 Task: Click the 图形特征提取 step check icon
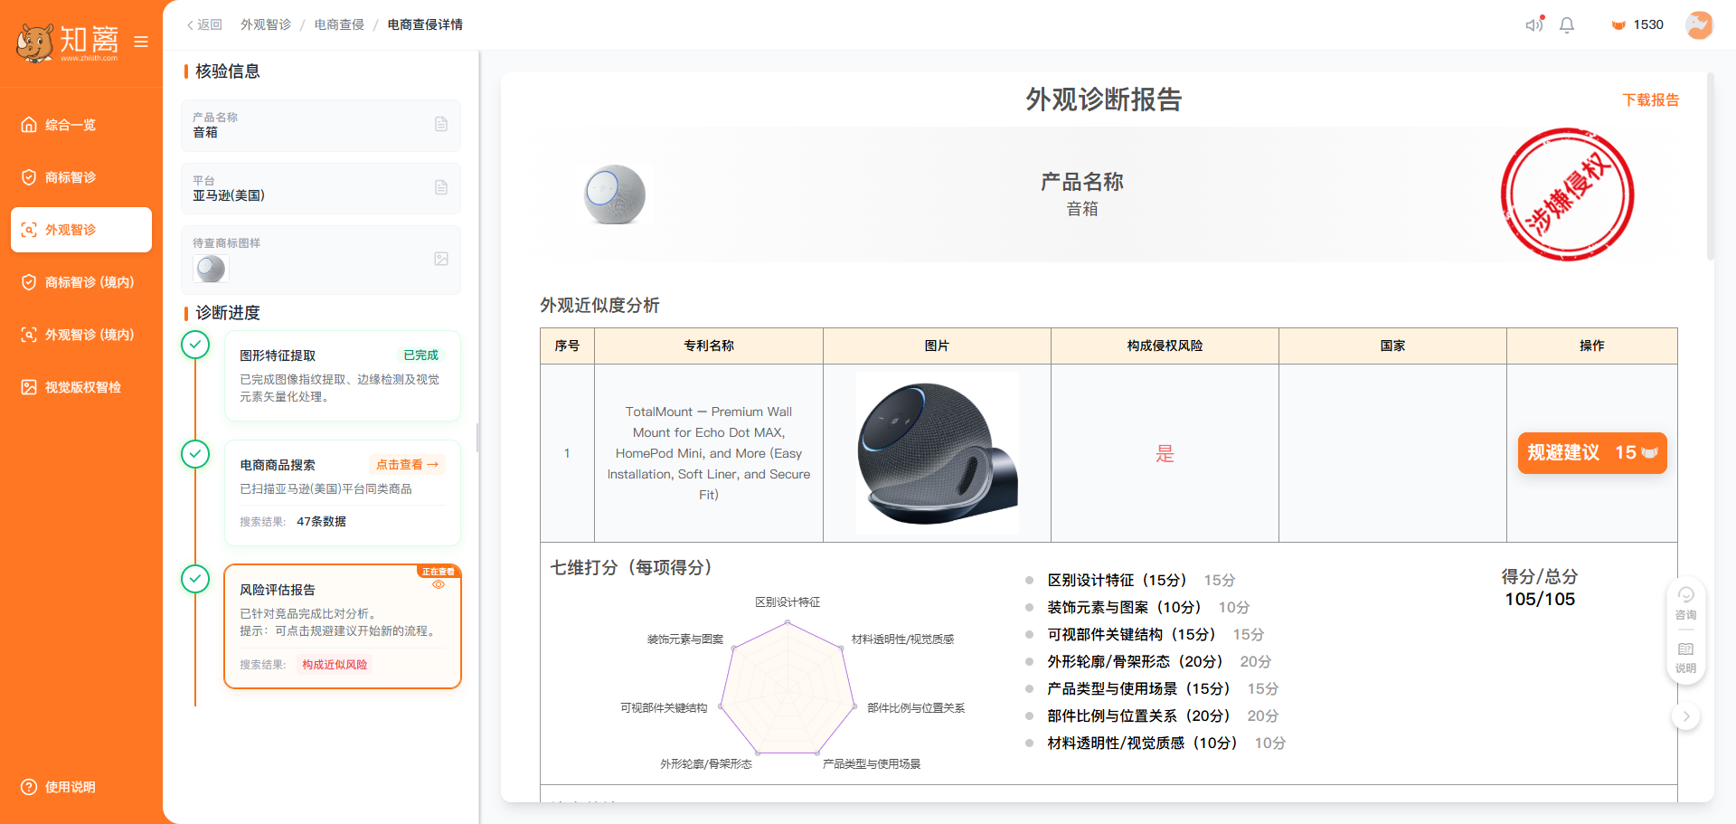(x=195, y=345)
